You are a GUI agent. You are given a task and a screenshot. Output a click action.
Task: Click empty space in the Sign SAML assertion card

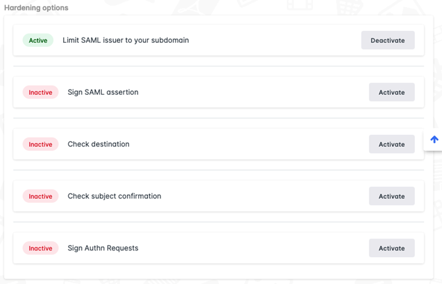250,92
